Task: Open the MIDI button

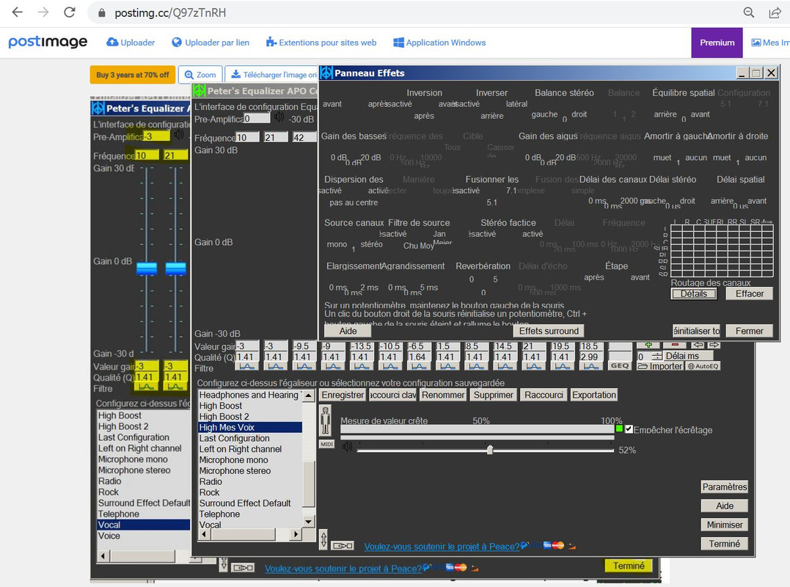Action: click(326, 444)
